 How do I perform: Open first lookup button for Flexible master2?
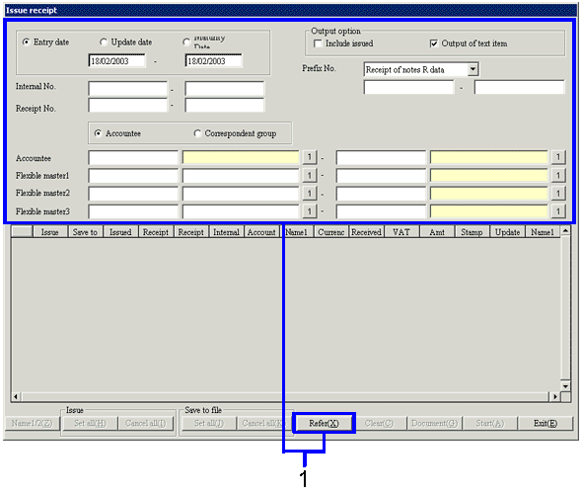[310, 193]
